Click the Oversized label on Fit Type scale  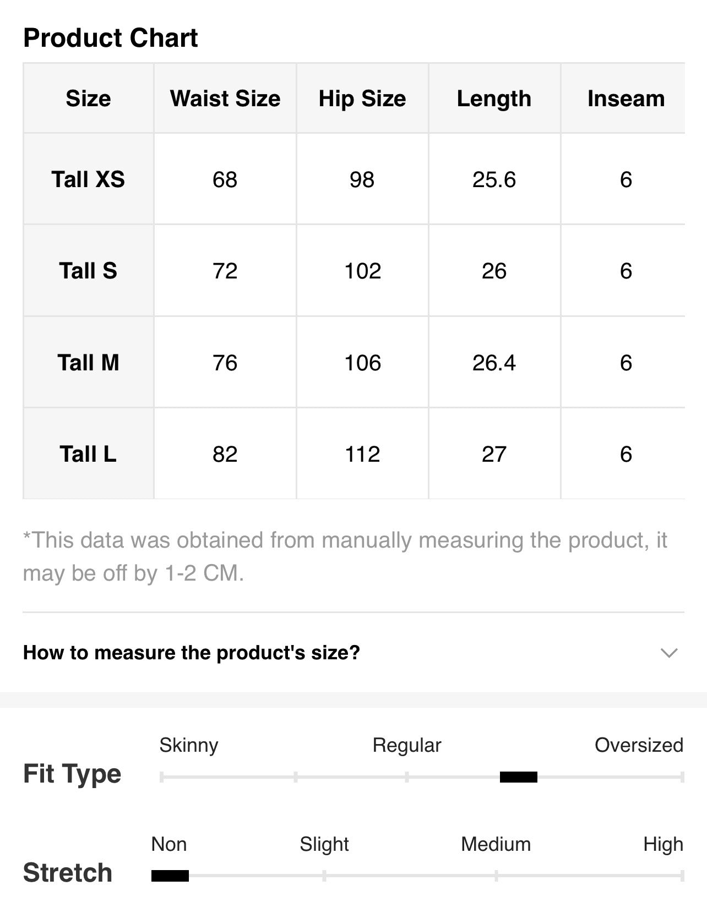click(639, 745)
